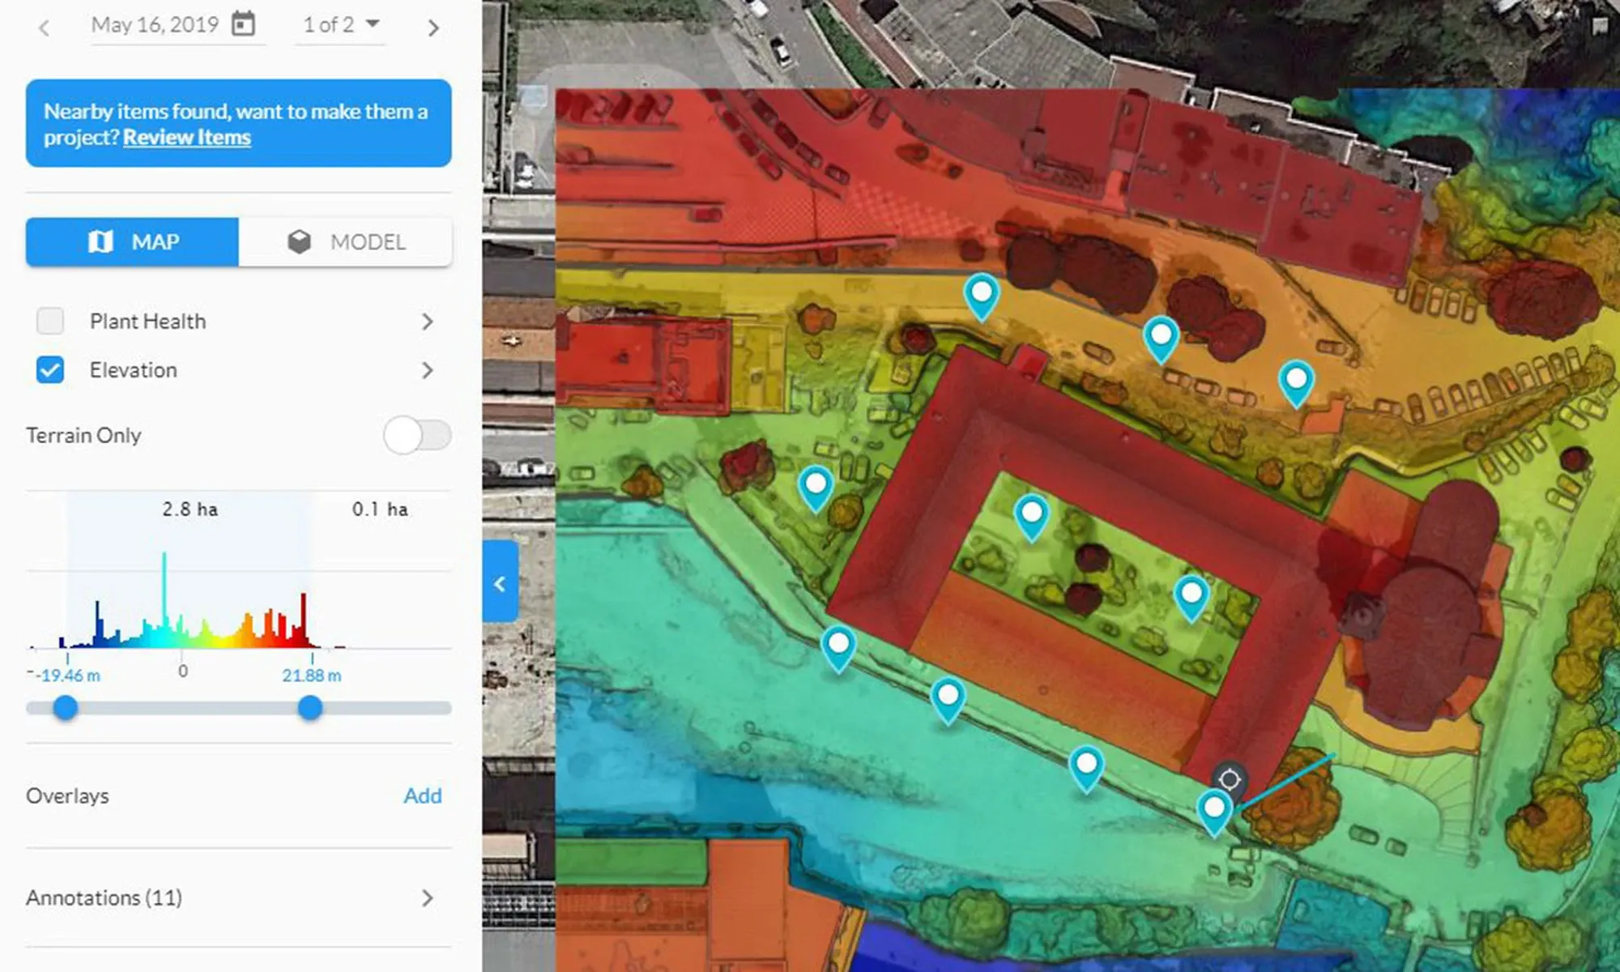
Task: Select the marker left of the crosshair icon
Action: pyautogui.click(x=1086, y=769)
